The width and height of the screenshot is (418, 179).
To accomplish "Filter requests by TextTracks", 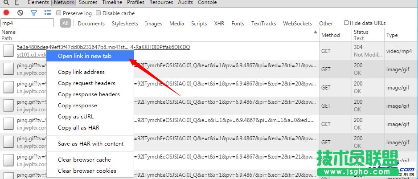I will (263, 24).
